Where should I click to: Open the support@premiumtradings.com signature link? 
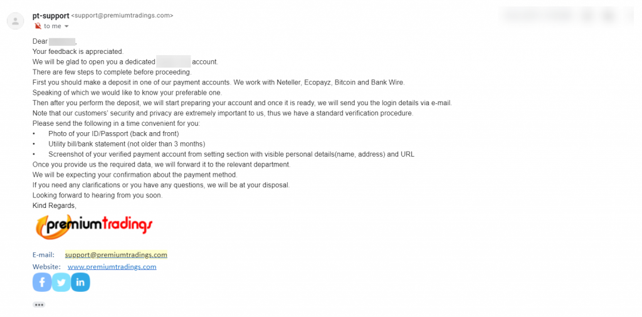click(116, 255)
